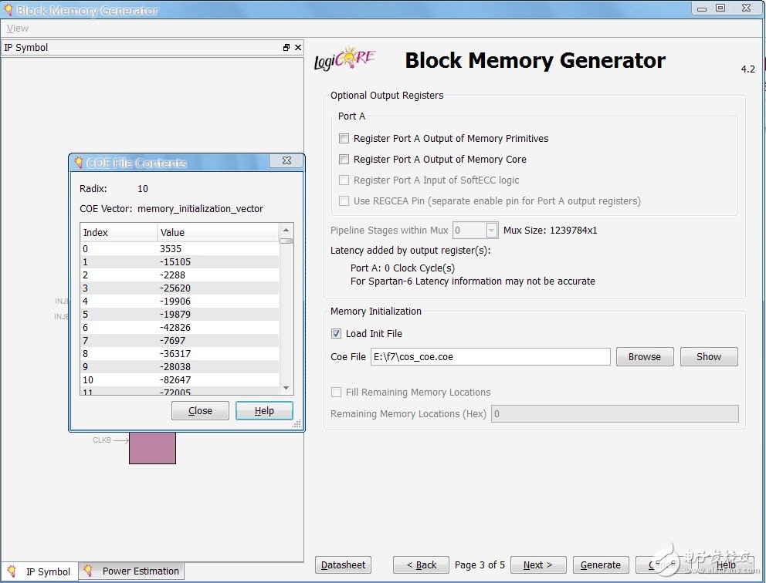766x583 pixels.
Task: Dismiss COE File Contents dialog via X button
Action: pyautogui.click(x=286, y=161)
